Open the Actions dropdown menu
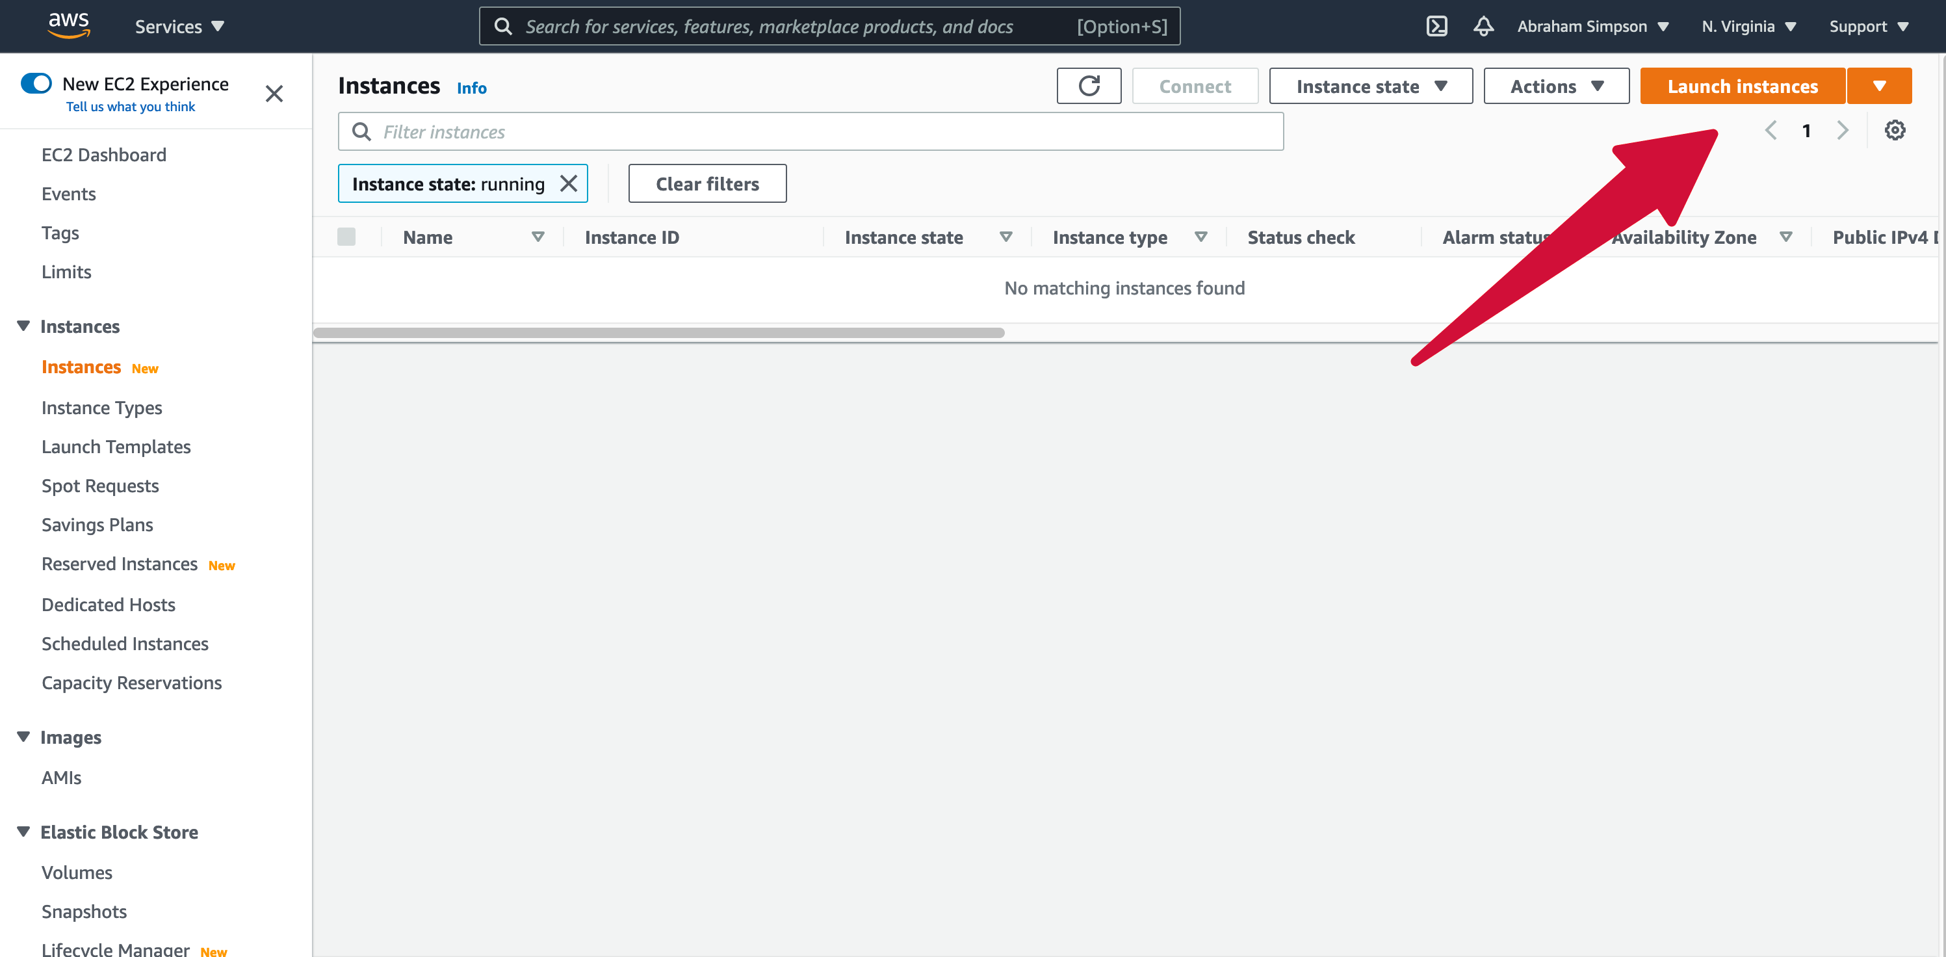Screen dimensions: 1946x957 (1555, 86)
